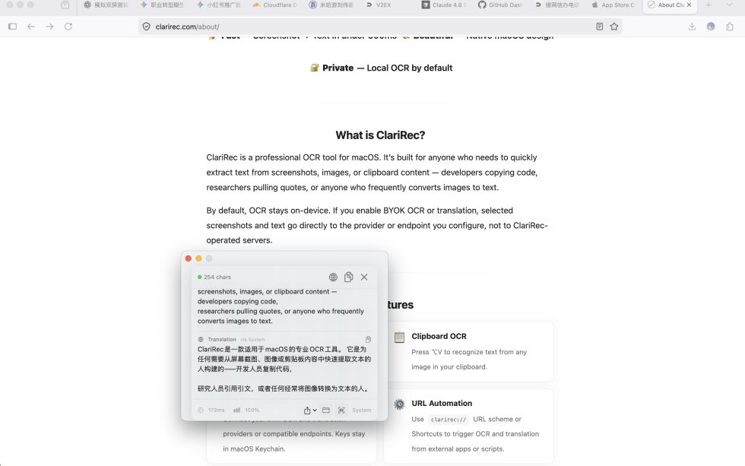745x466 pixels.
Task: Click the 173ms timing indicator
Action: tap(211, 410)
